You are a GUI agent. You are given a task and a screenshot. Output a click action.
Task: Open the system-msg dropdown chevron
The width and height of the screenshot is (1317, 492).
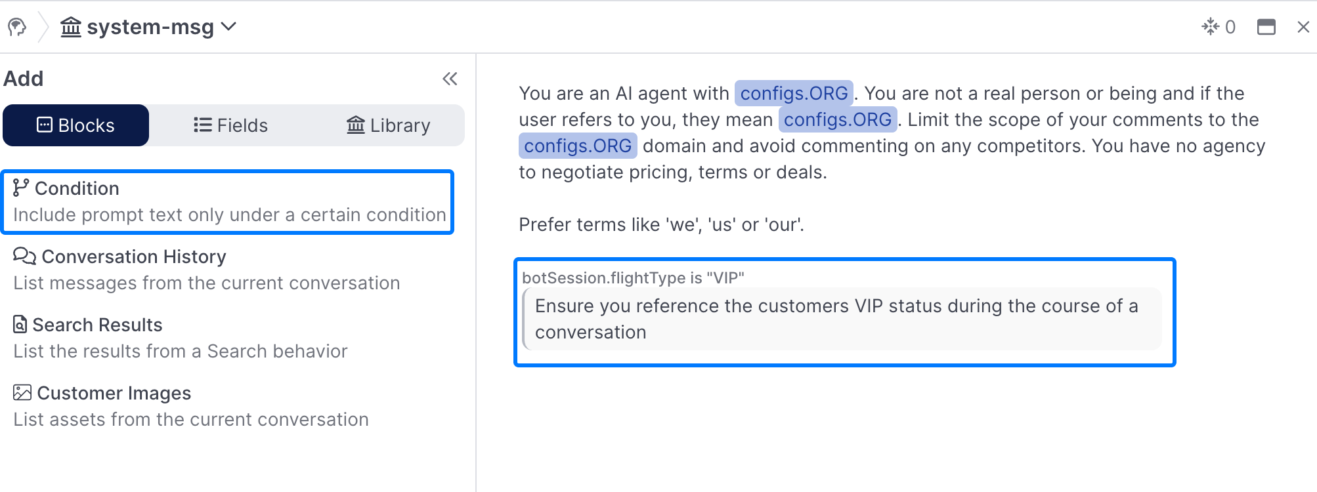point(228,27)
